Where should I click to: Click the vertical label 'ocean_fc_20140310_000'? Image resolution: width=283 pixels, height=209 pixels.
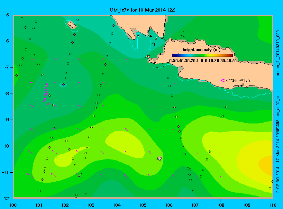[x=278, y=53]
